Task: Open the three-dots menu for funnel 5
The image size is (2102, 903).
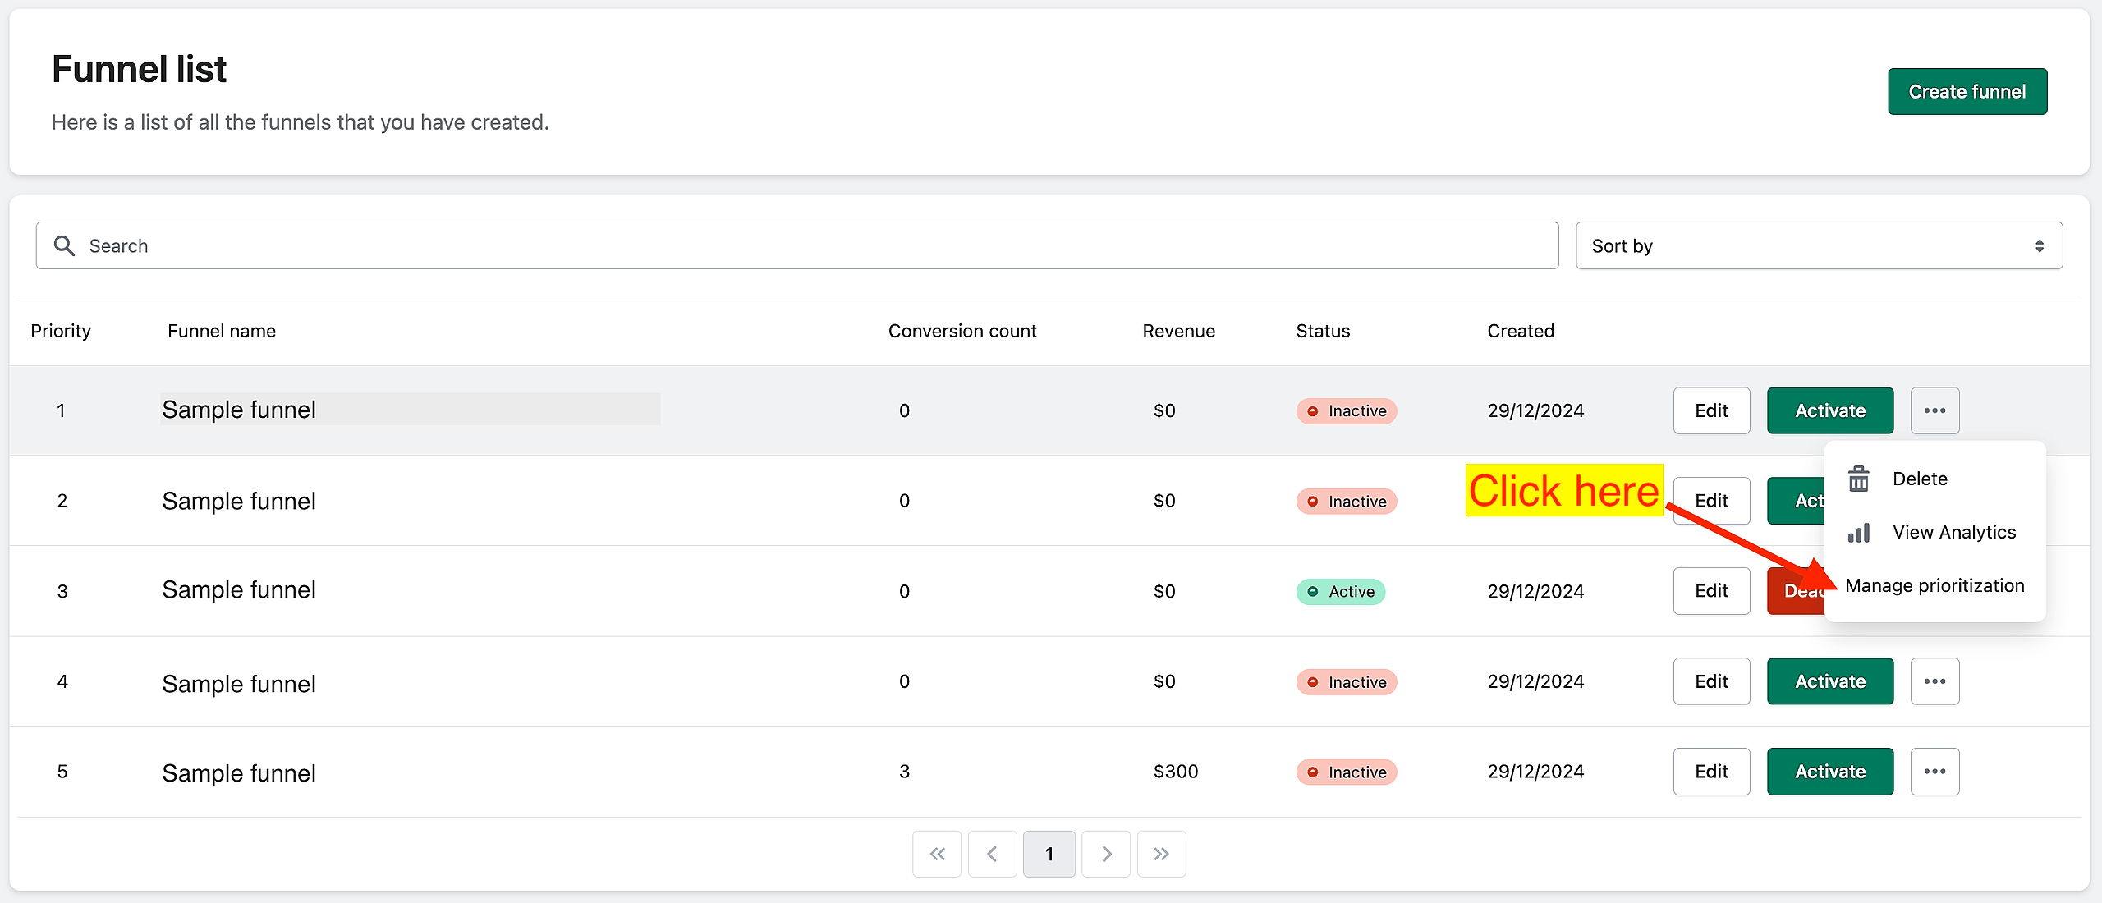Action: 1934,772
